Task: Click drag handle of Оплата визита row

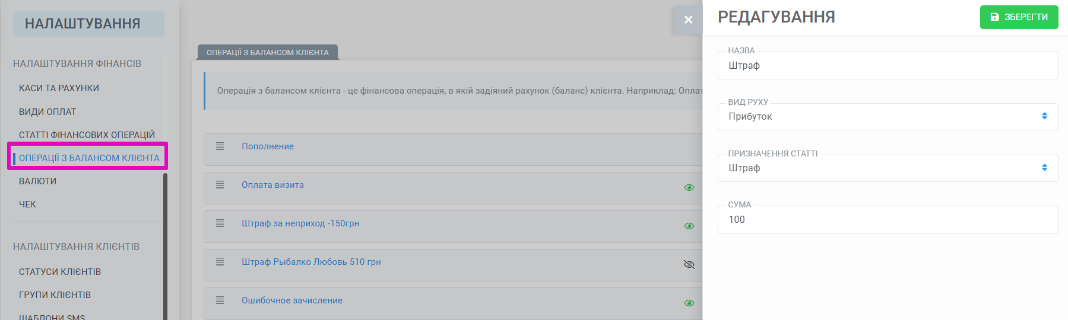Action: tap(220, 185)
